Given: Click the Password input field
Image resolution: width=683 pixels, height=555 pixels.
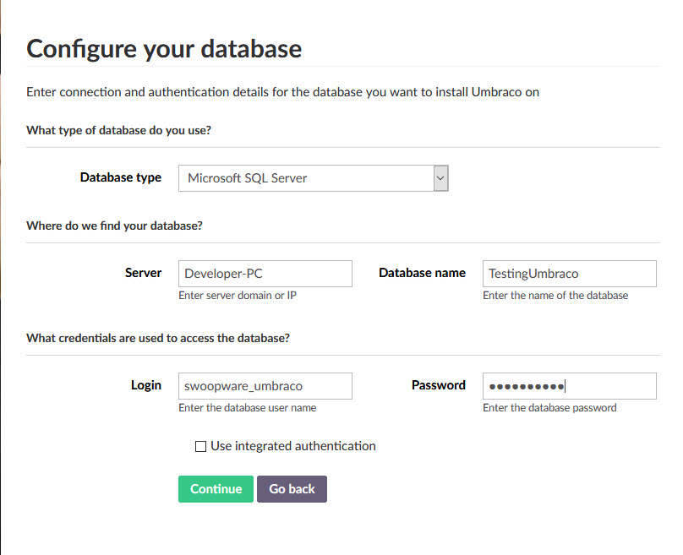Looking at the screenshot, I should point(570,386).
